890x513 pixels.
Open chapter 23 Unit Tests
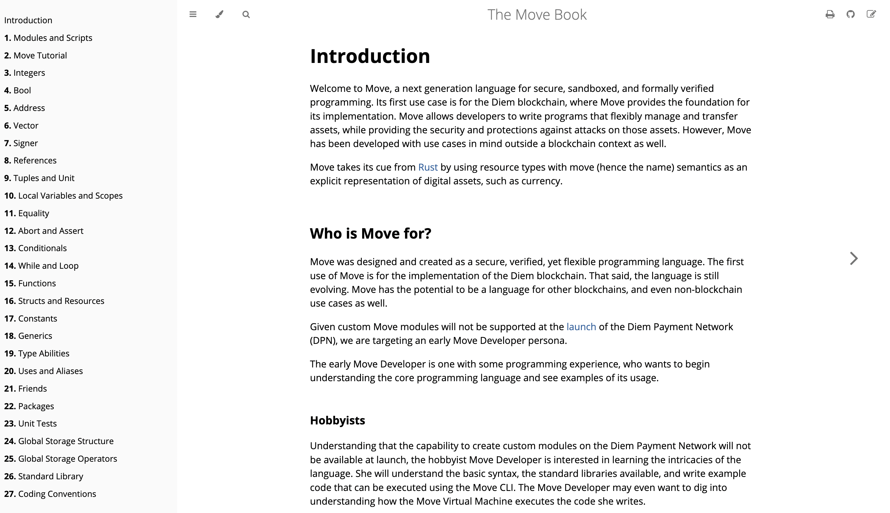[30, 424]
